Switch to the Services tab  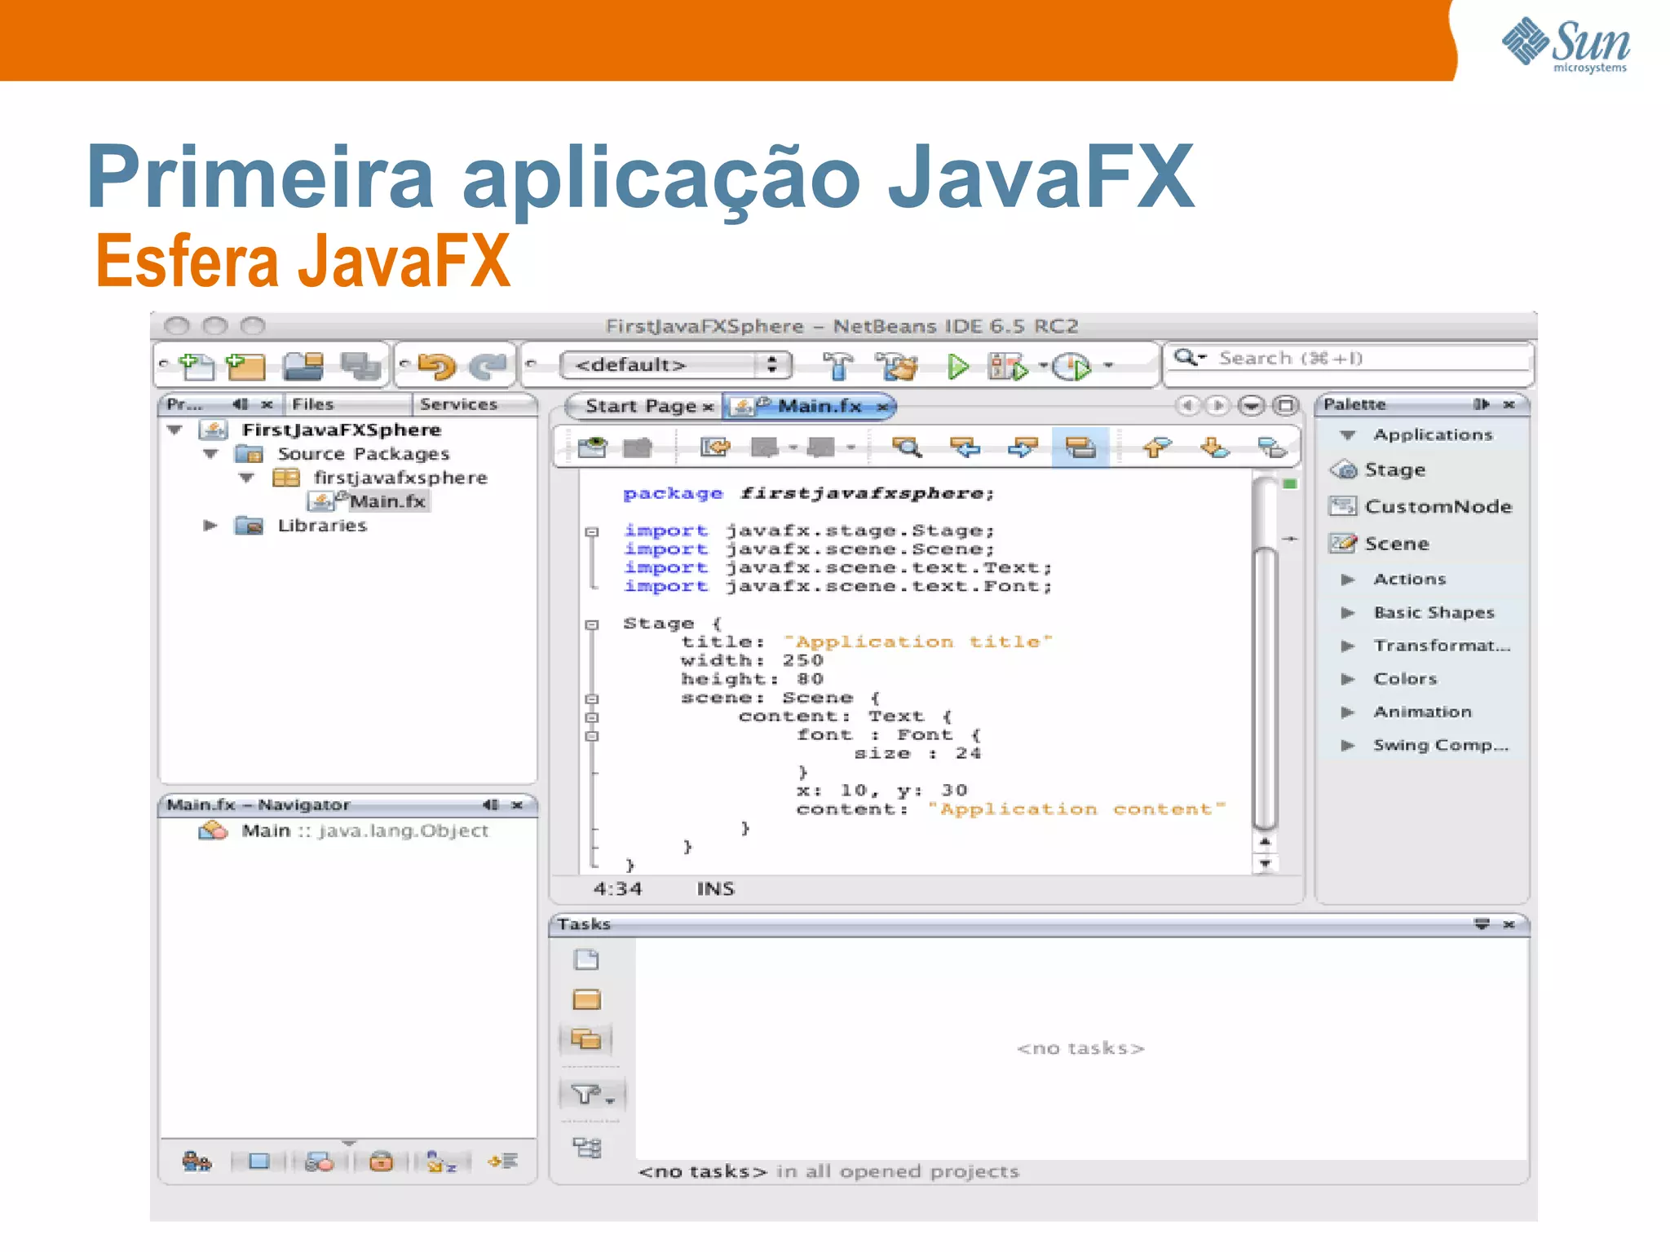pos(458,404)
